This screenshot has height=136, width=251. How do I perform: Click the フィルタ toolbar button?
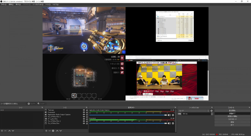[x=41, y=104]
